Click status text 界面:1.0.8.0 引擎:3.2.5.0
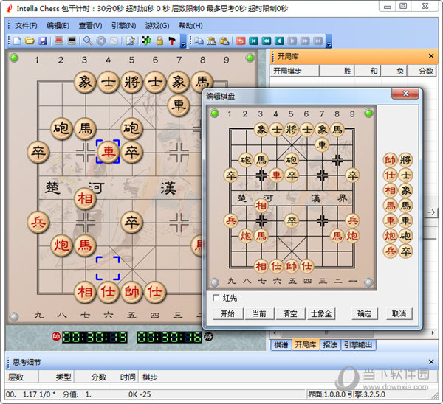Viewport: 443px width, 404px height. (x=346, y=394)
